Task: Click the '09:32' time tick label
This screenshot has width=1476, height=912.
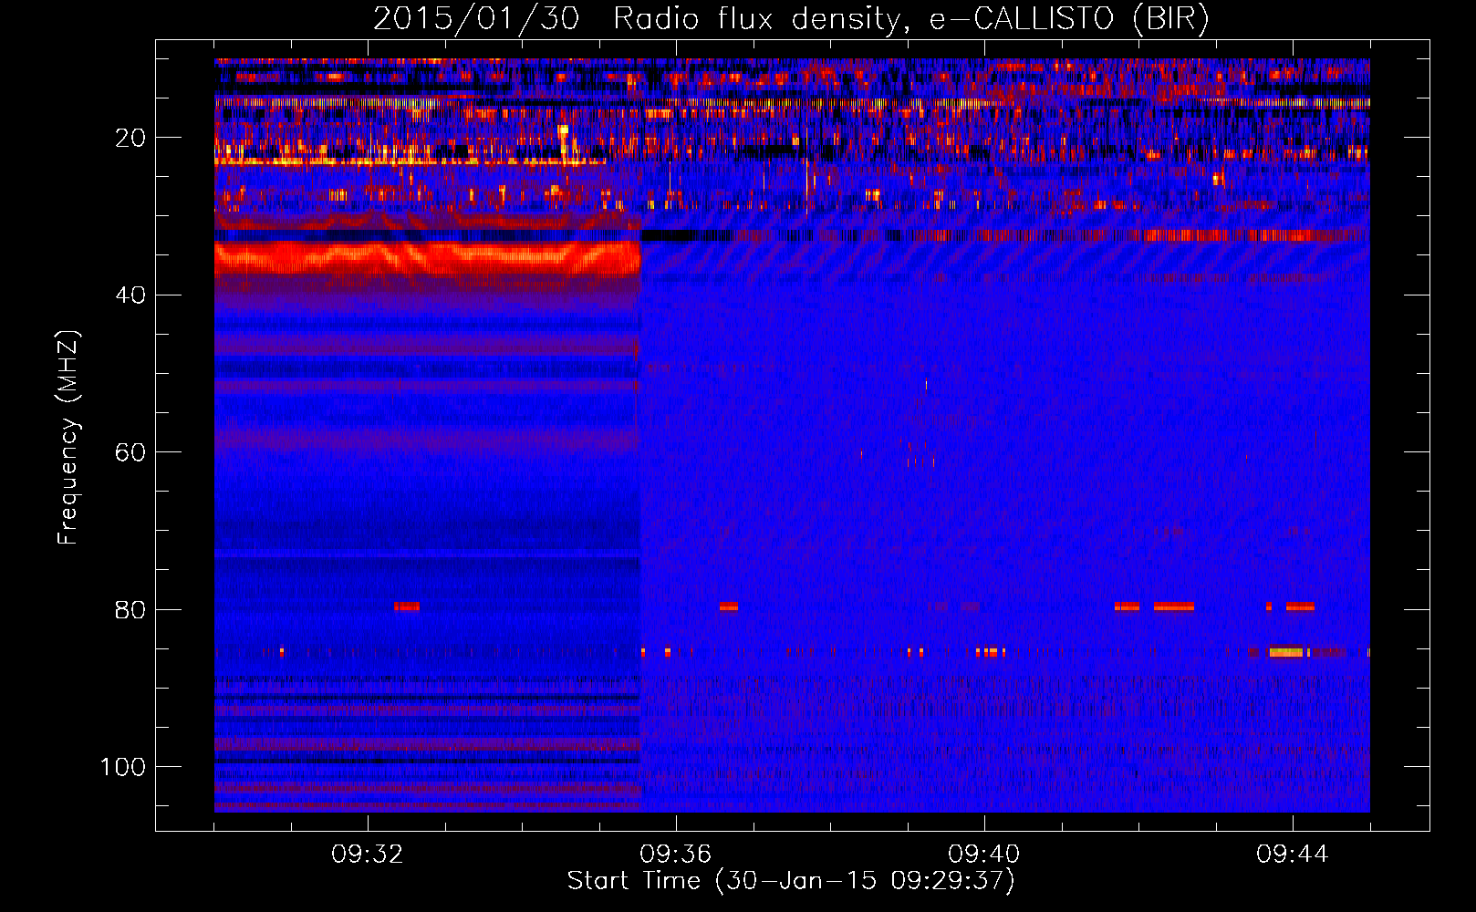Action: (x=368, y=855)
